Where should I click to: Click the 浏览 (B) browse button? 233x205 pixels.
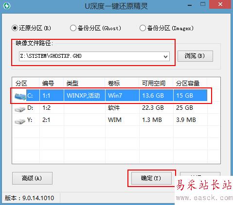click(195, 56)
